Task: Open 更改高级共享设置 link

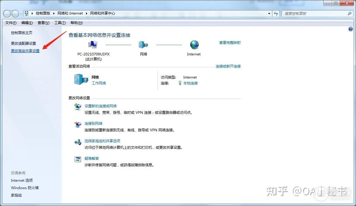Action: coord(25,51)
